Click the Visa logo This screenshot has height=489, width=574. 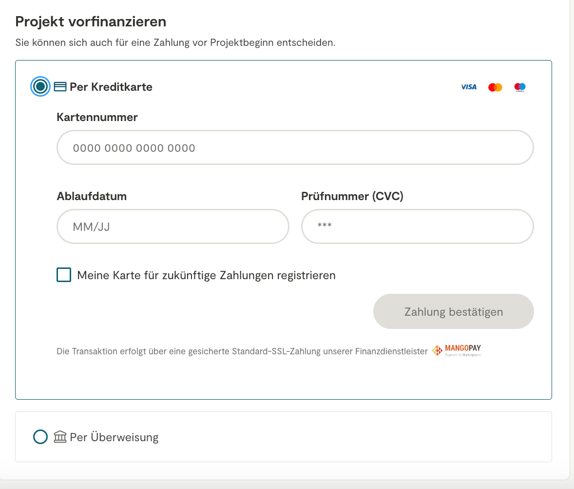[469, 87]
